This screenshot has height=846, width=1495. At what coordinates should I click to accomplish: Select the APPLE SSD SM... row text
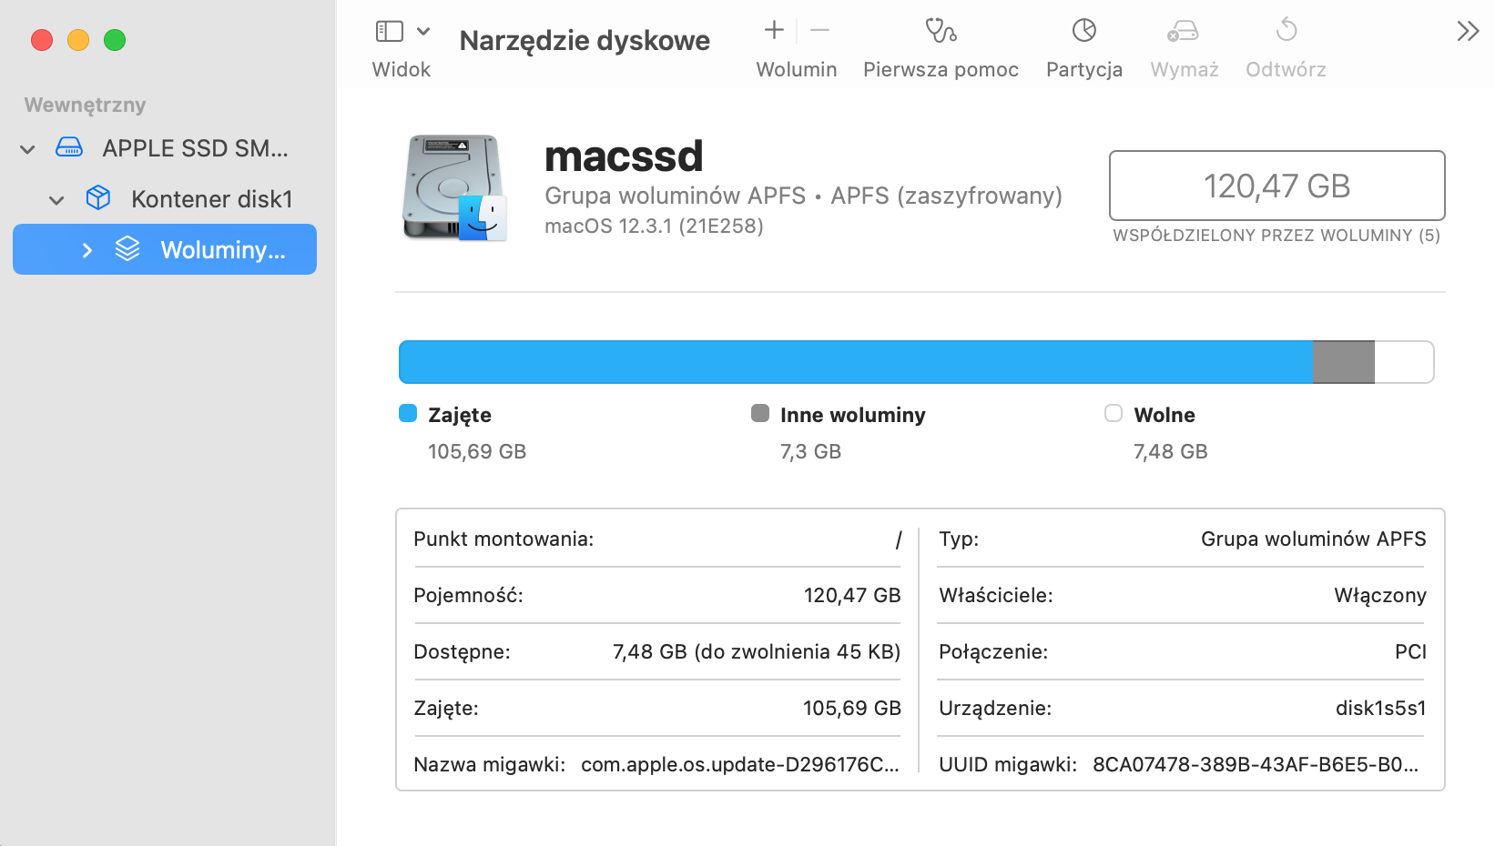(195, 148)
